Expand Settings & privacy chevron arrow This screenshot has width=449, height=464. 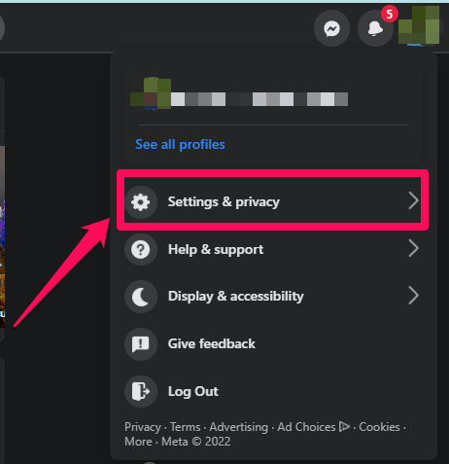413,201
